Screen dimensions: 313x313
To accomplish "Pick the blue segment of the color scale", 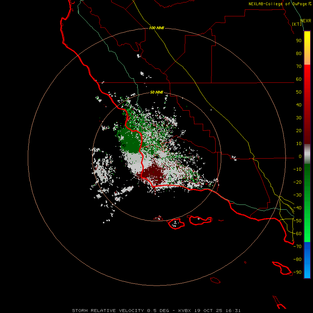I will click(x=307, y=260).
